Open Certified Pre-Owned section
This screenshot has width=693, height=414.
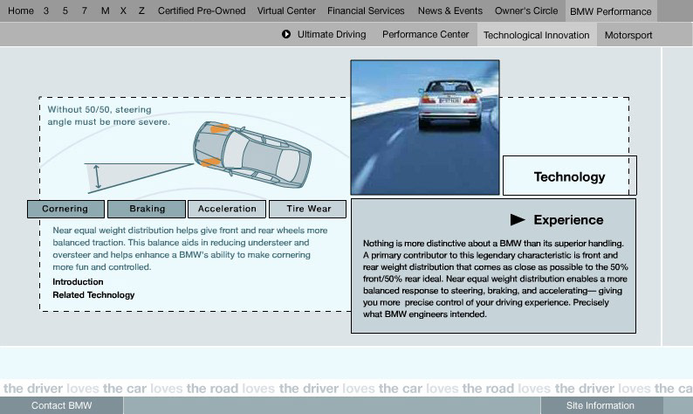click(202, 10)
